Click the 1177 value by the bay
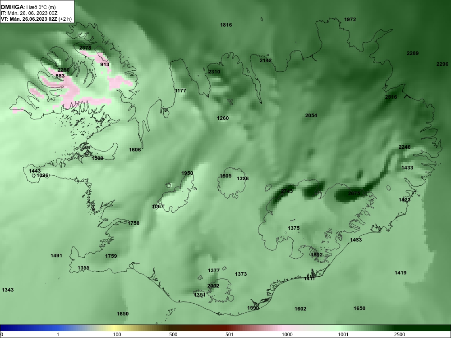The height and width of the screenshot is (338, 451). [181, 91]
